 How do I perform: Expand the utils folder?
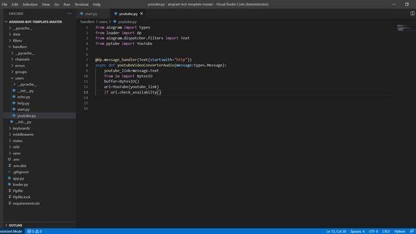pos(16,147)
